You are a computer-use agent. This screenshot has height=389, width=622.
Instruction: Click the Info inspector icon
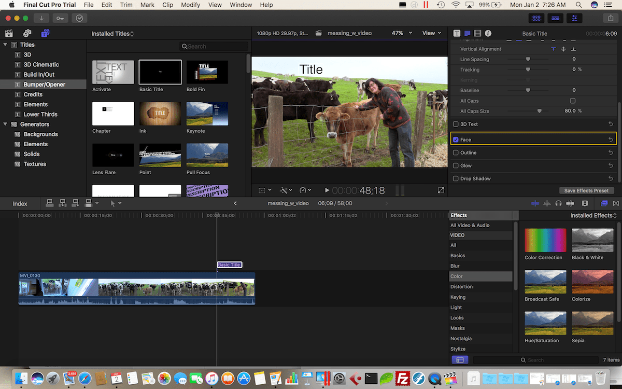click(487, 33)
